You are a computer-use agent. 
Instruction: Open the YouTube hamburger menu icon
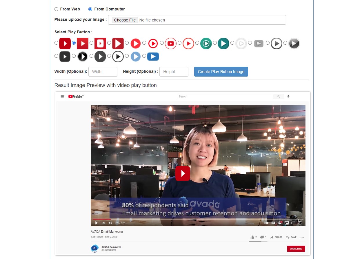click(62, 97)
